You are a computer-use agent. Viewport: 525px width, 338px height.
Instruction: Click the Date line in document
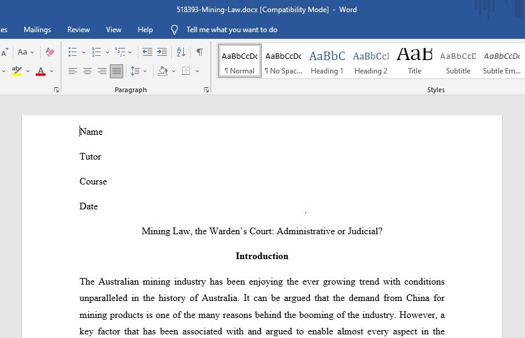(x=89, y=206)
